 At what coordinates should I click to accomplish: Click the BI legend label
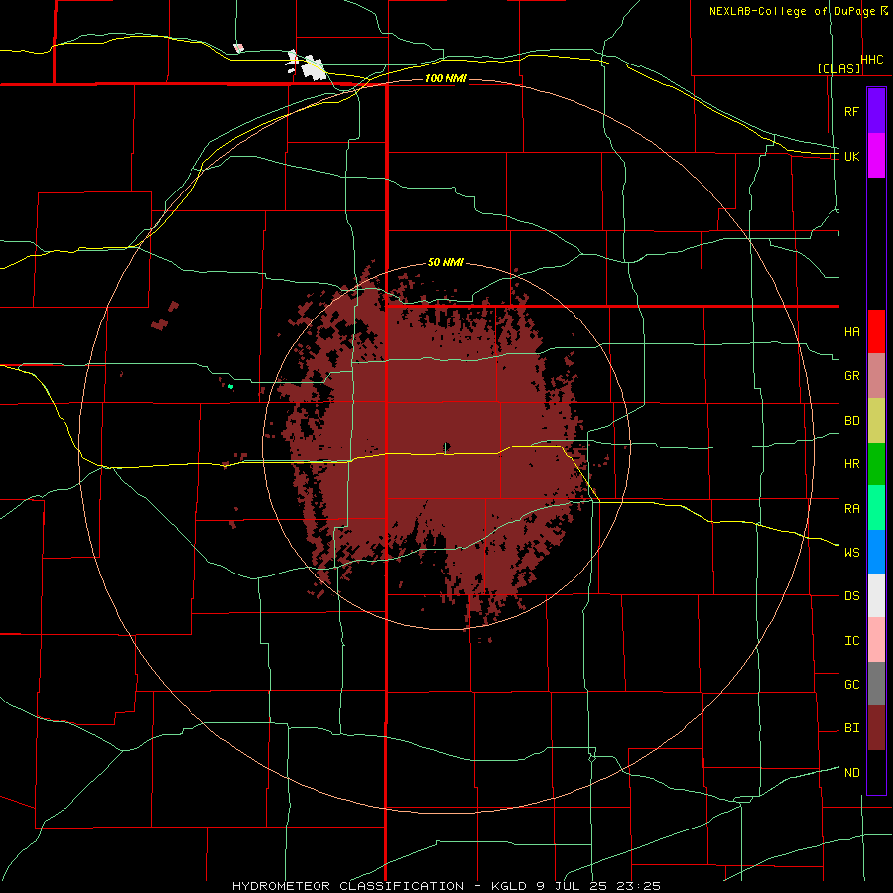851,728
